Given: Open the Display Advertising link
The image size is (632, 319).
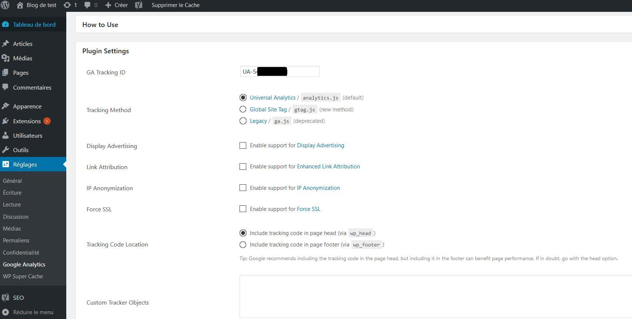Looking at the screenshot, I should [321, 145].
